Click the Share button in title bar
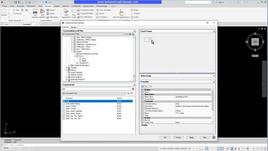This screenshot has width=268, height=151. [x=49, y=2]
